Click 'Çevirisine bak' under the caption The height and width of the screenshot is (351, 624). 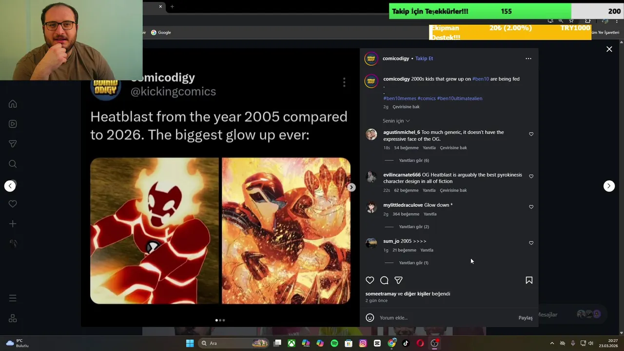tap(406, 107)
